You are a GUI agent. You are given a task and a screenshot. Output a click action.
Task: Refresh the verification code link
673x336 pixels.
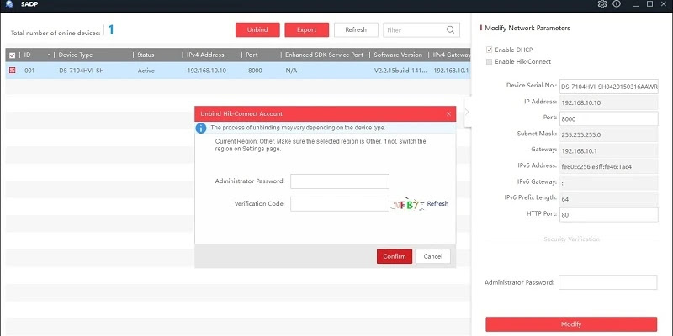click(x=437, y=204)
